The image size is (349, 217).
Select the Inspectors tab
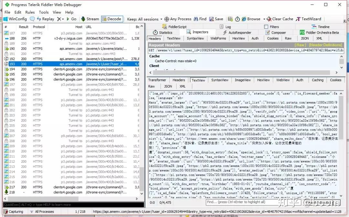(x=197, y=32)
